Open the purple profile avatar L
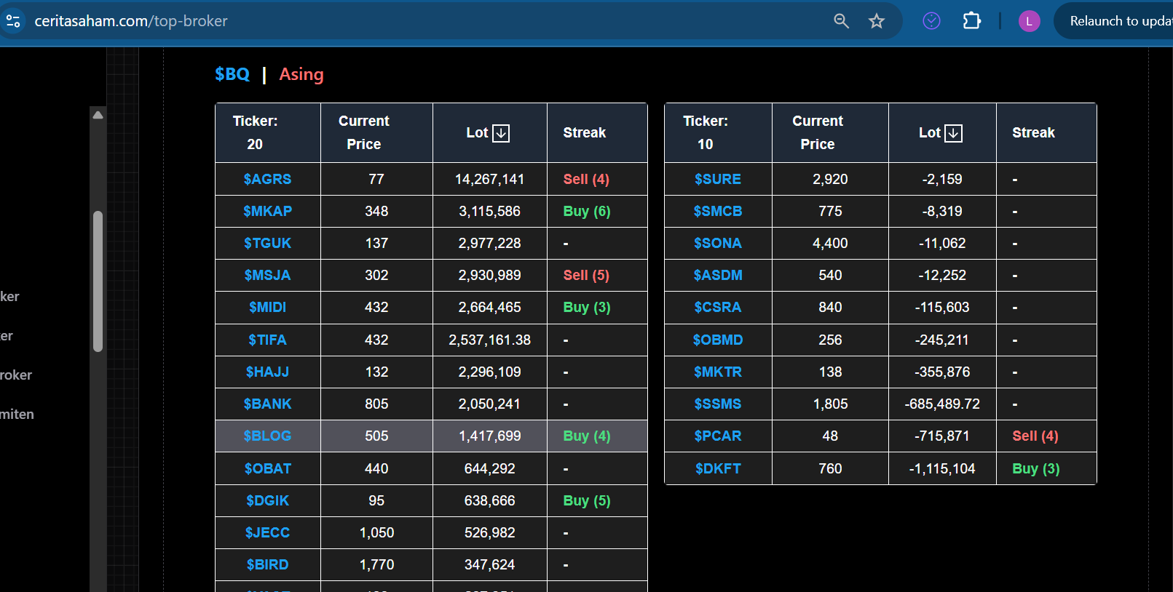 pyautogui.click(x=1029, y=21)
